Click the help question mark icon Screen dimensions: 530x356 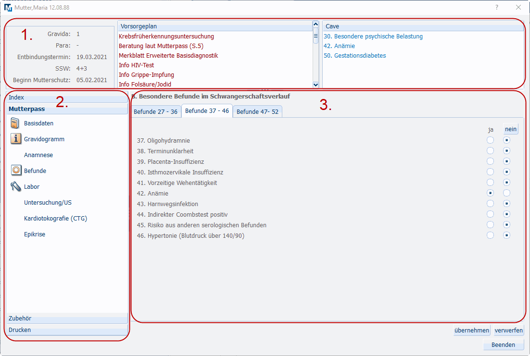click(496, 7)
